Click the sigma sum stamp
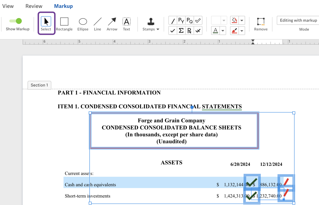This screenshot has width=319, height=205. pyautogui.click(x=181, y=31)
